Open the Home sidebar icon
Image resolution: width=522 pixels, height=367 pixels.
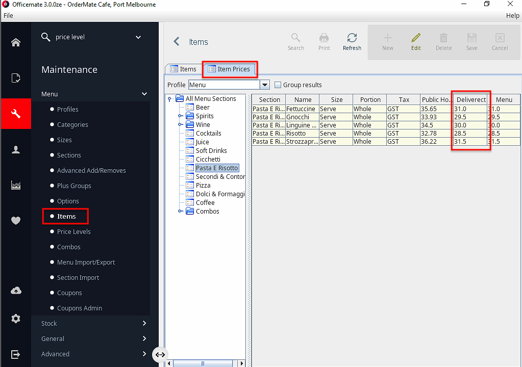click(x=16, y=42)
